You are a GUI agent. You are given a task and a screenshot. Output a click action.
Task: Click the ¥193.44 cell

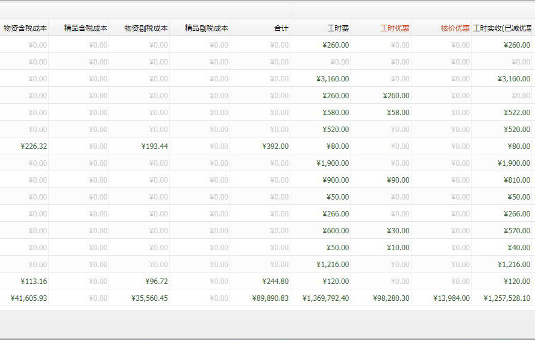tap(155, 146)
